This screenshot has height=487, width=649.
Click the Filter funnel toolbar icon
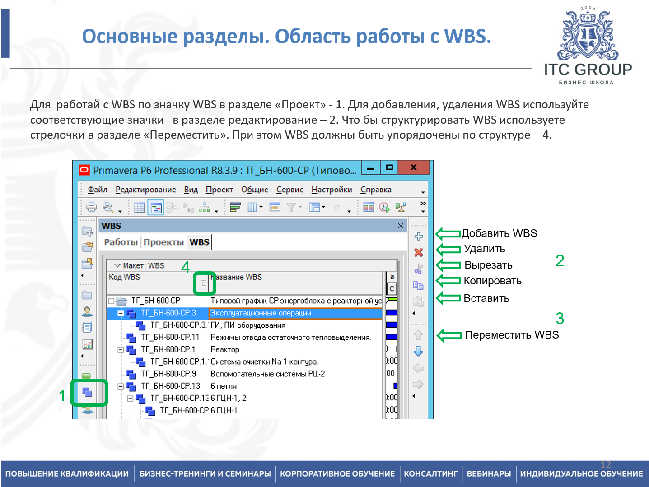[291, 207]
